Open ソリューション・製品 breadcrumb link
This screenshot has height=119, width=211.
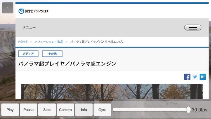pos(49,42)
